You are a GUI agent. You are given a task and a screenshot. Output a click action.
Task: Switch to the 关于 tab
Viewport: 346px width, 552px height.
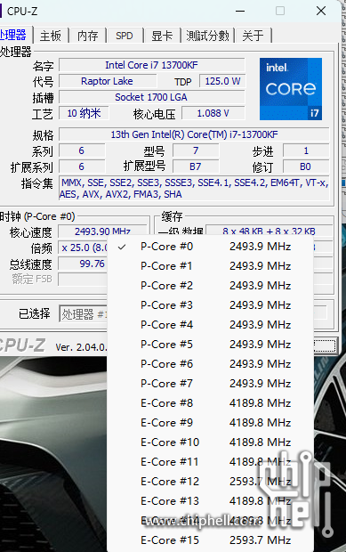[253, 36]
